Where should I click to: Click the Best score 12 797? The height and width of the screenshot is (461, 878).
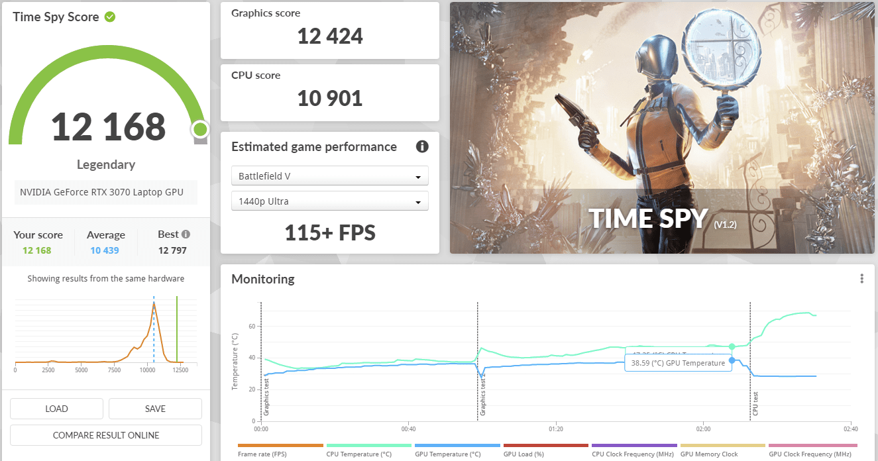172,250
